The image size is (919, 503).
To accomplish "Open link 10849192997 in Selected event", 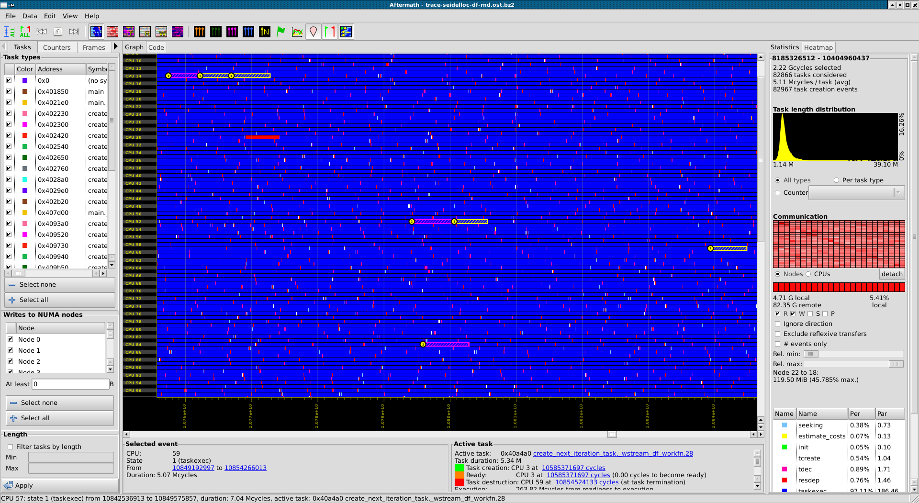I will (193, 468).
